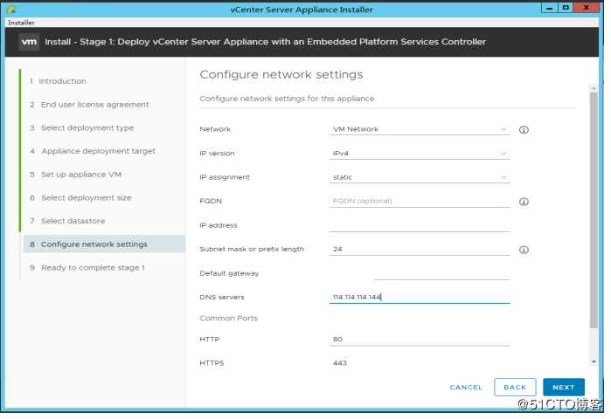Click the IP assignment label

225,177
